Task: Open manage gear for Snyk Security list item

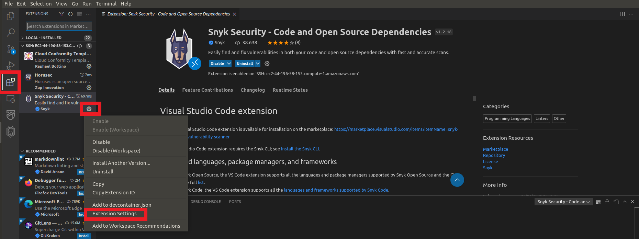Action: [89, 109]
